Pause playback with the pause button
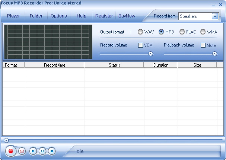The width and height of the screenshot is (226, 160). click(x=42, y=151)
